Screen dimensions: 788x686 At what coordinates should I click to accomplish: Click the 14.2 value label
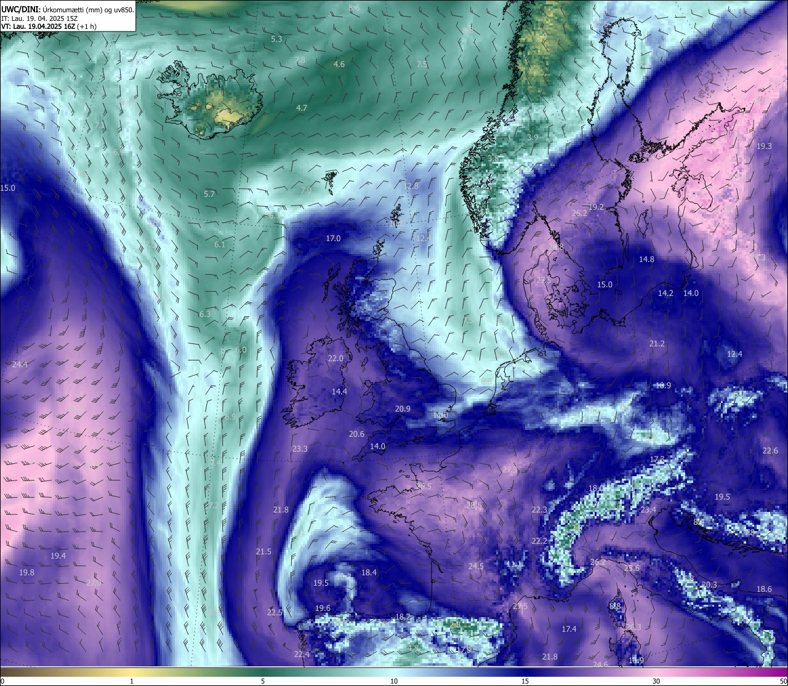665,293
